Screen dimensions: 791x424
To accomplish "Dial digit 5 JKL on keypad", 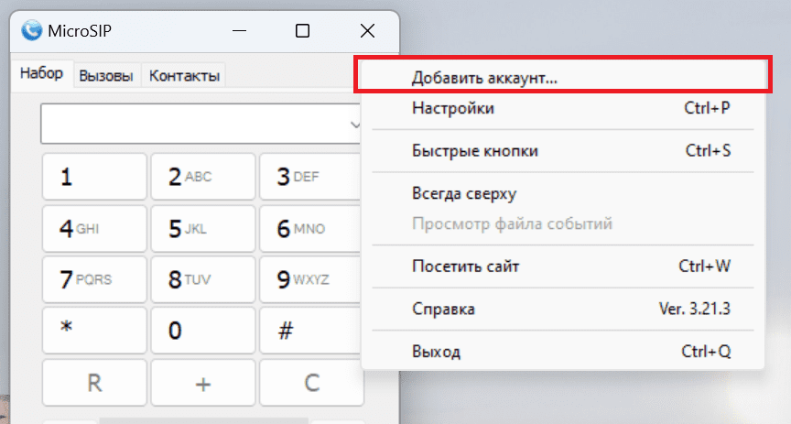I will point(203,229).
